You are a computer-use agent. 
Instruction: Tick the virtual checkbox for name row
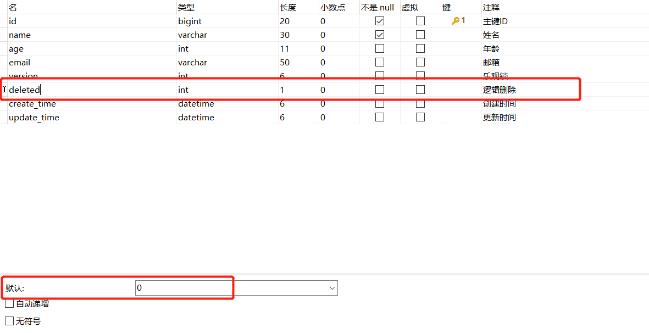[420, 35]
